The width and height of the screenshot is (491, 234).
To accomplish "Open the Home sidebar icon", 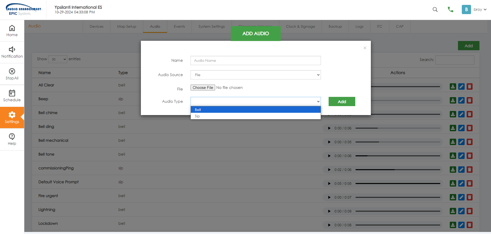I will tap(12, 28).
